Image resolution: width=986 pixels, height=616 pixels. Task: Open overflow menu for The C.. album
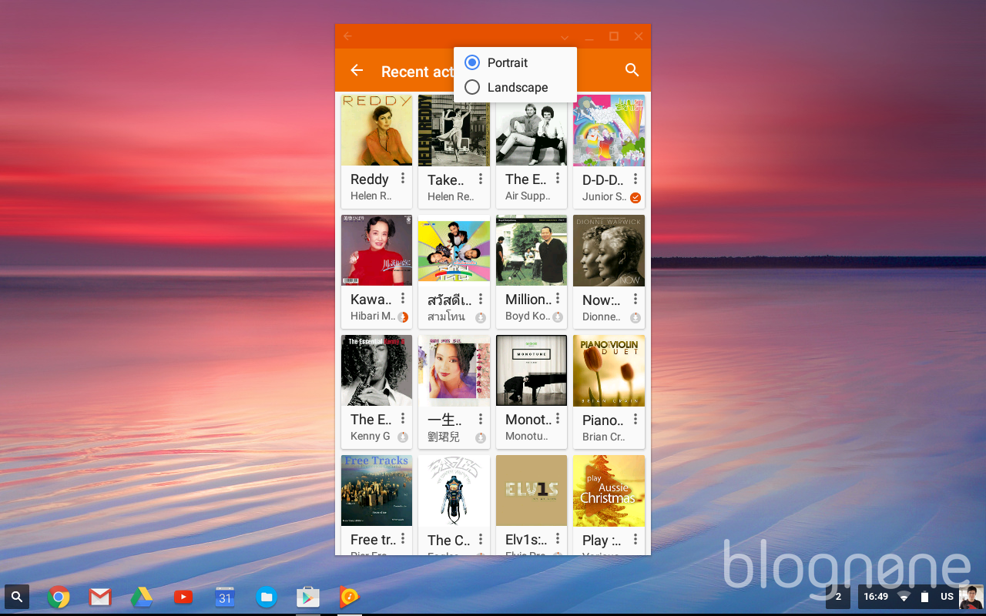(x=481, y=539)
